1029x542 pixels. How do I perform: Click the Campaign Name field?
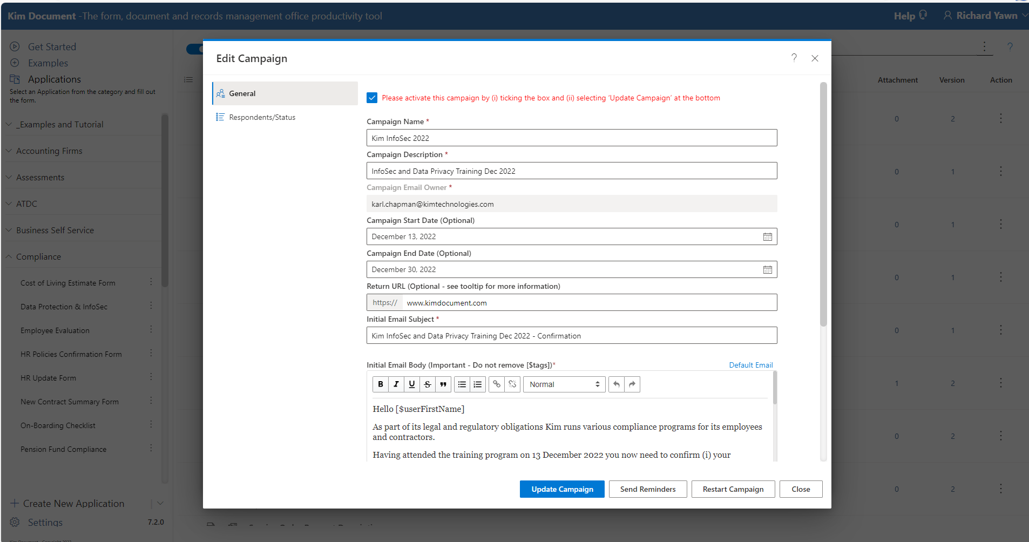click(x=572, y=138)
